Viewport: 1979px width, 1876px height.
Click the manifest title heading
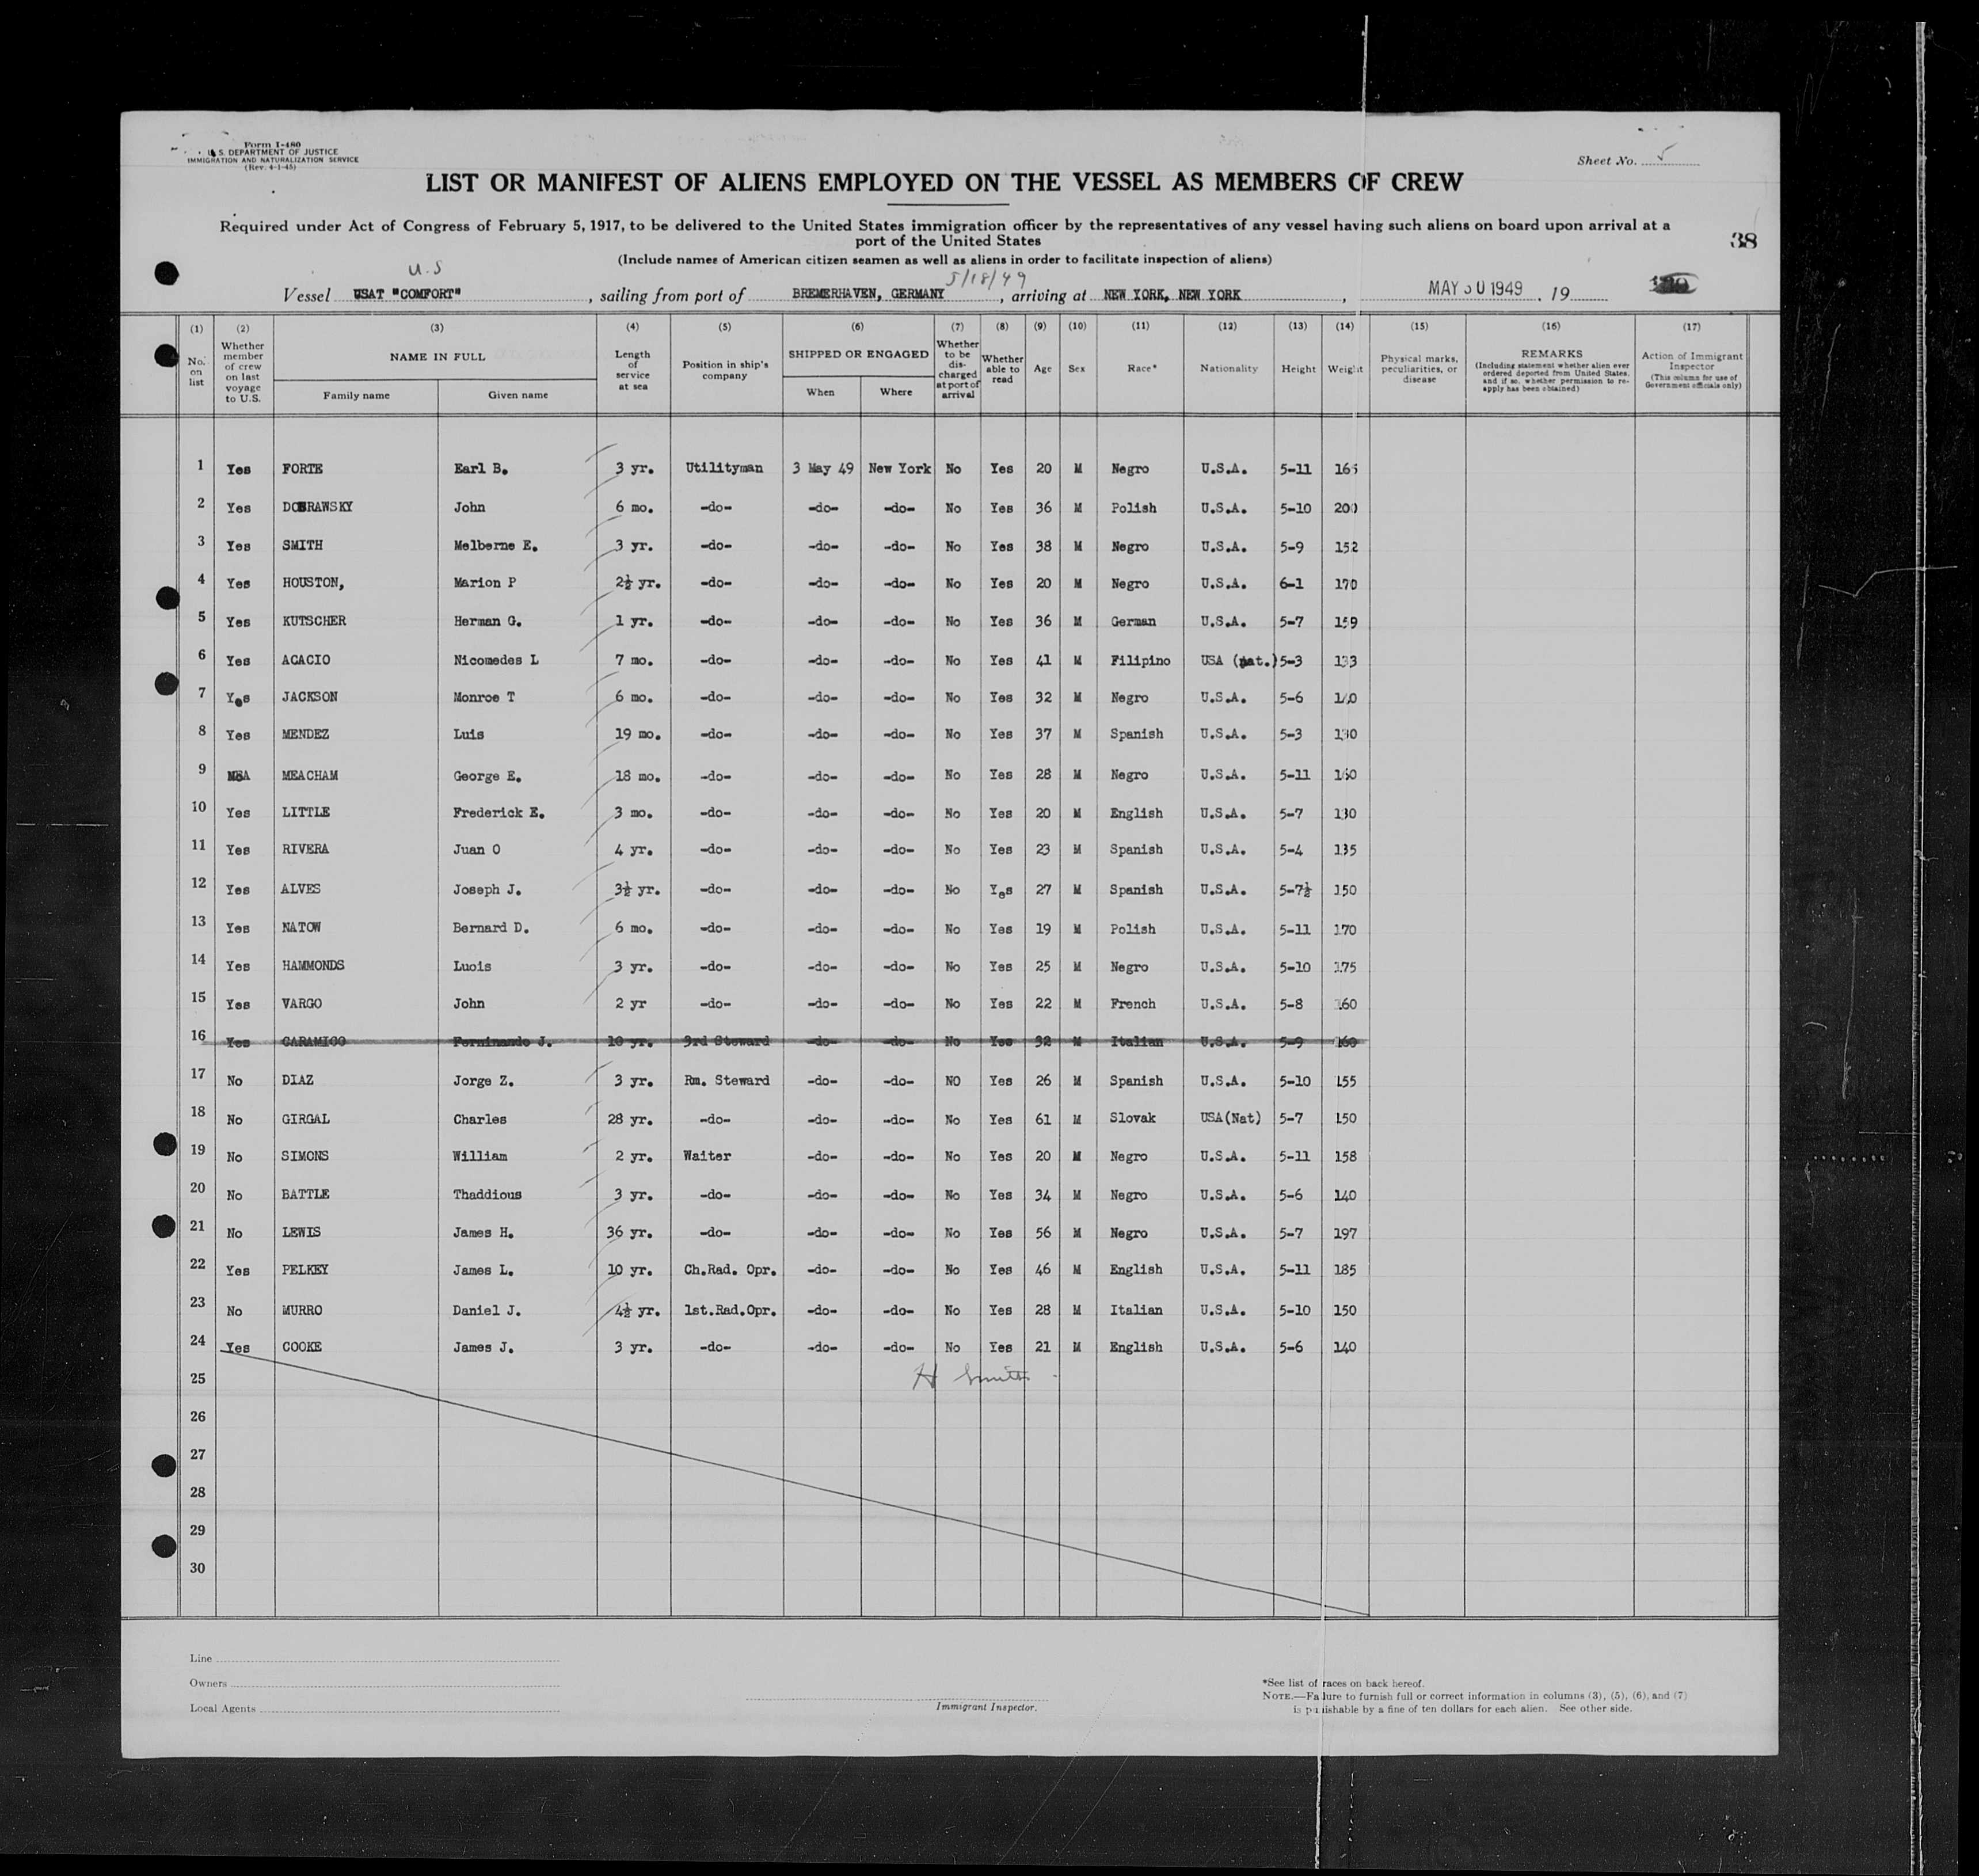(x=943, y=182)
